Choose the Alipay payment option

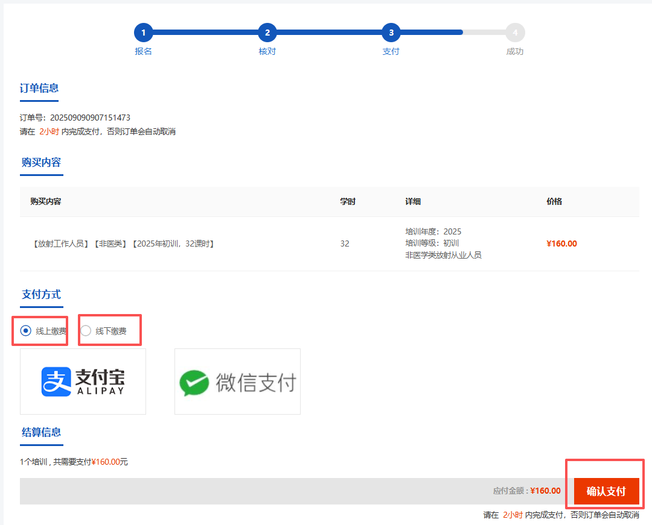point(83,382)
